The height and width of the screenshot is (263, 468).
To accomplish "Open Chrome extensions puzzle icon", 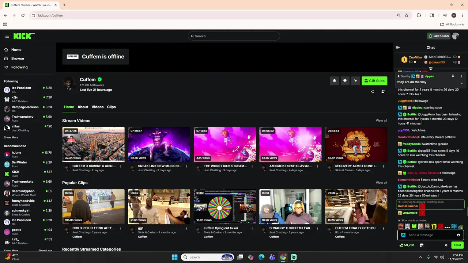I will (x=419, y=15).
